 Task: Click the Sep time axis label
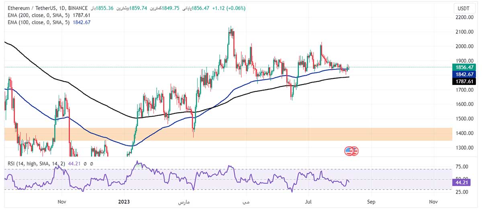372,201
